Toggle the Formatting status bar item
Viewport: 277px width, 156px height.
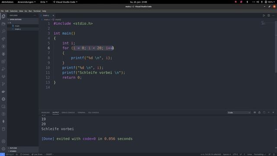pos(260,154)
